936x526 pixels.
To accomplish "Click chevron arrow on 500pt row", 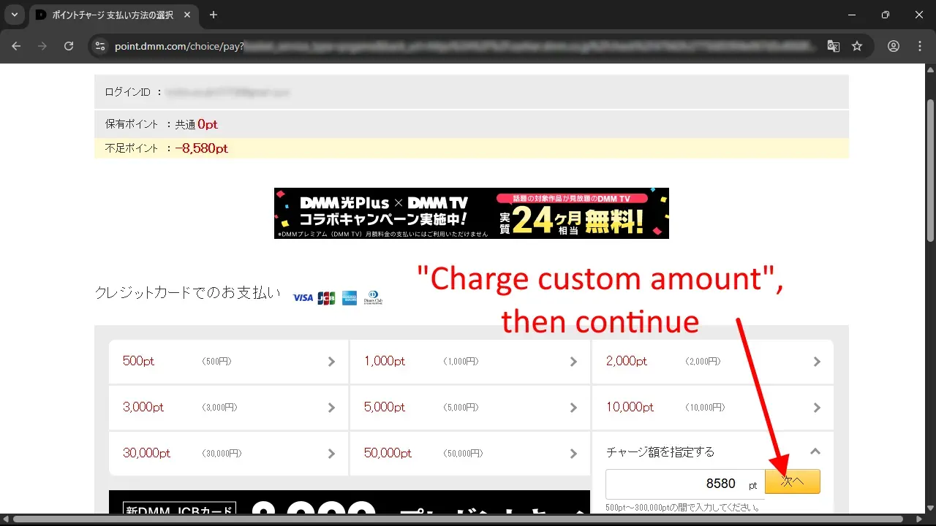I will tap(331, 362).
